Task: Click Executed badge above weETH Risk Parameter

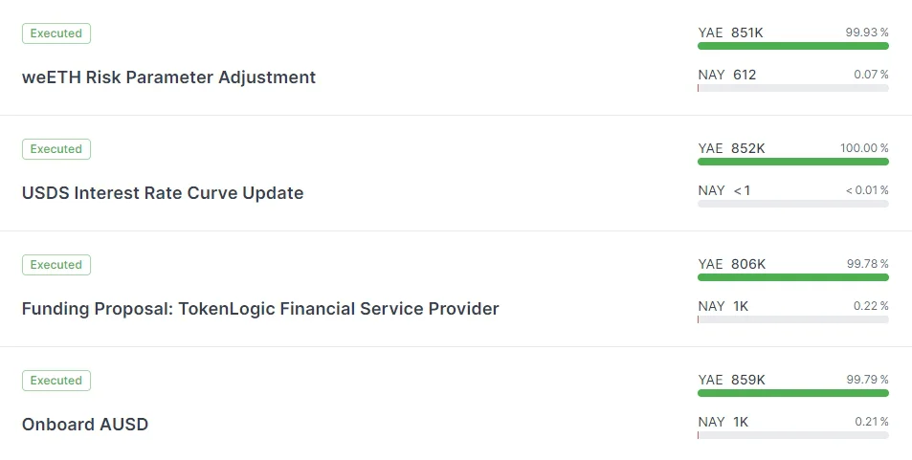Action: coord(56,33)
